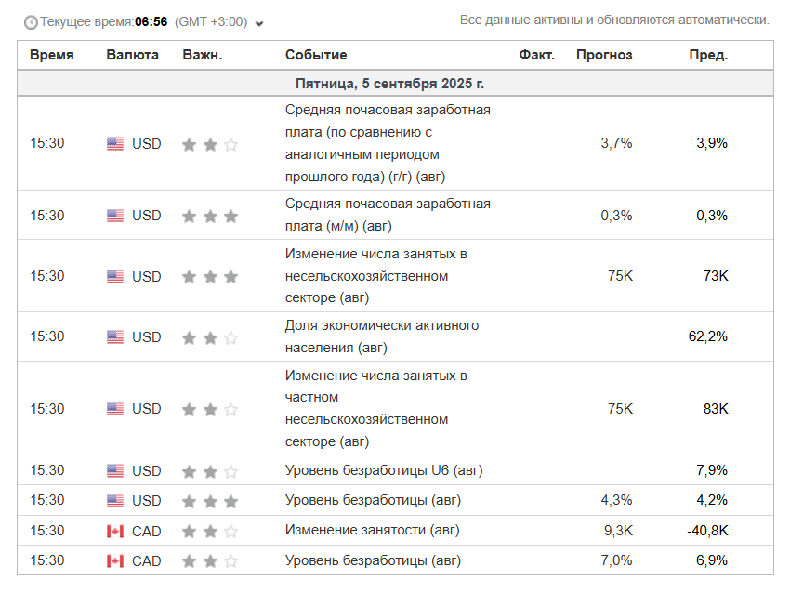This screenshot has width=790, height=593.
Task: Open the timezone dropdown arrow
Action: (259, 23)
